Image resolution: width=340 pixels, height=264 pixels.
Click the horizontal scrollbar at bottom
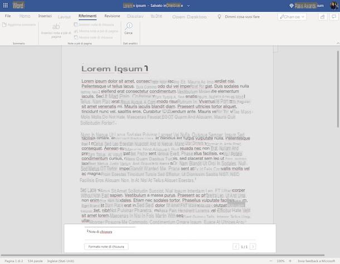coord(163,255)
